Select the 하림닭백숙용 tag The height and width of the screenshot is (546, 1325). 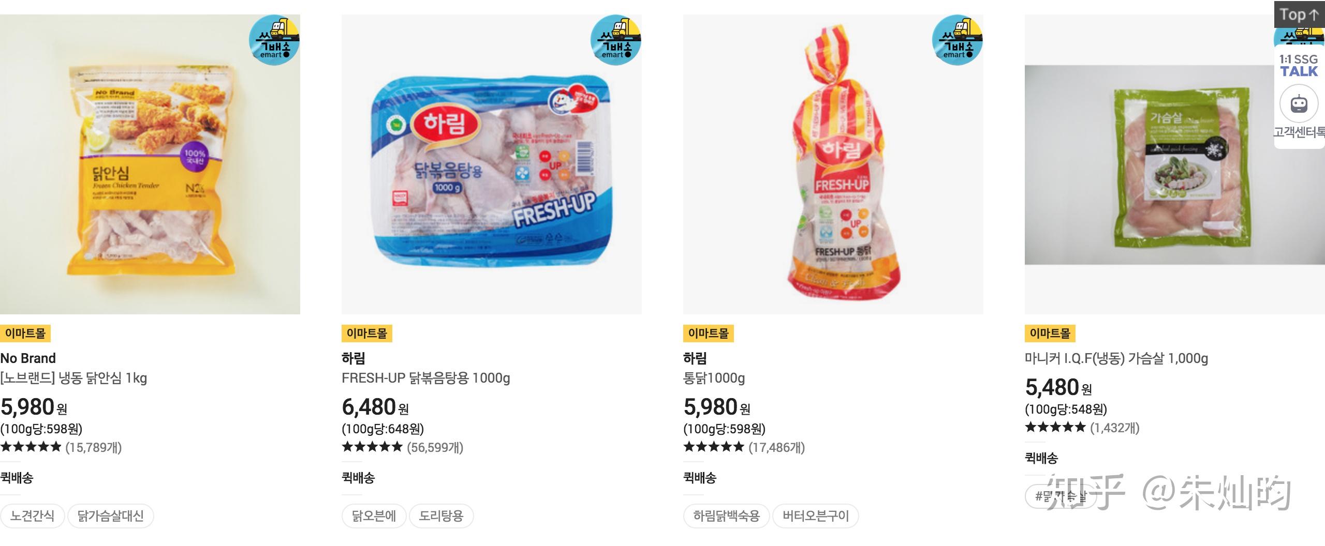(x=727, y=515)
